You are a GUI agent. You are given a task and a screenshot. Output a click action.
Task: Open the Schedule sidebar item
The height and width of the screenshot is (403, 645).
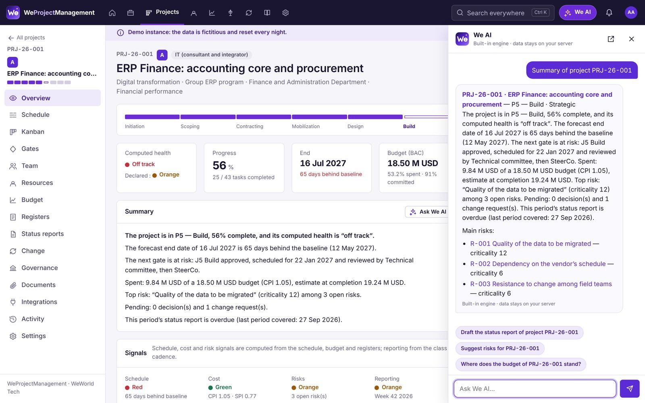click(x=52, y=115)
